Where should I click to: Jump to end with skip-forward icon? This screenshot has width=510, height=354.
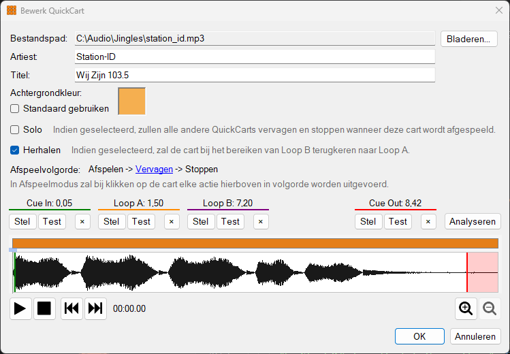pos(95,308)
